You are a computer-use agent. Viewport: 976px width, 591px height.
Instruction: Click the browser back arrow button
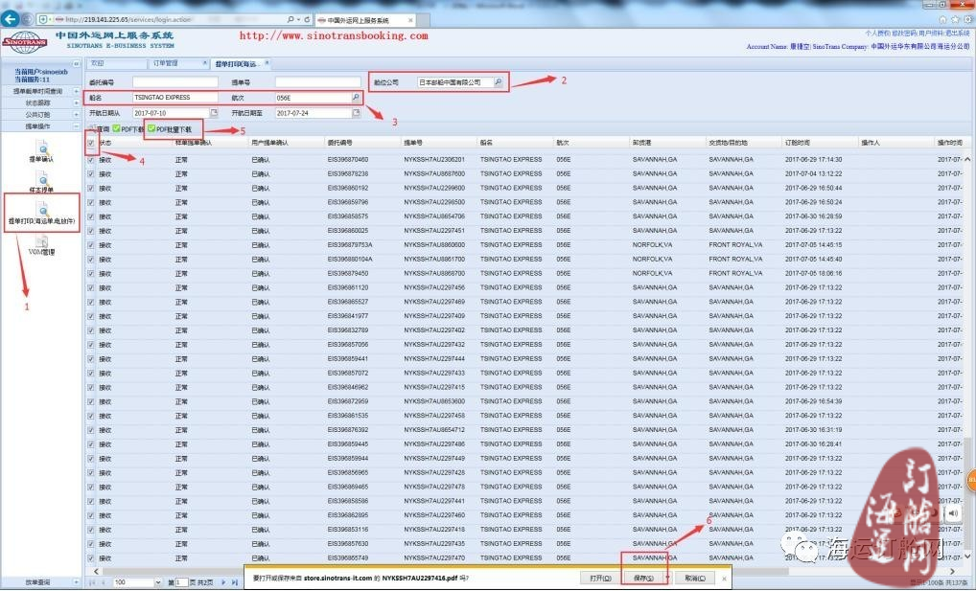(x=10, y=18)
